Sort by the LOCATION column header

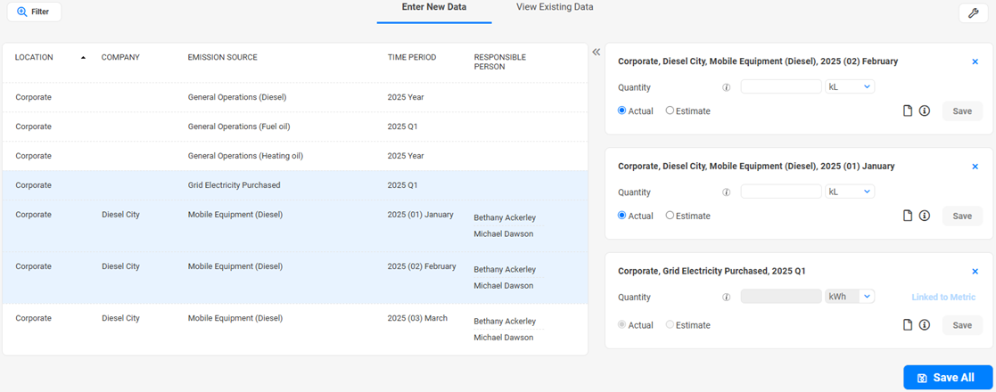point(34,57)
